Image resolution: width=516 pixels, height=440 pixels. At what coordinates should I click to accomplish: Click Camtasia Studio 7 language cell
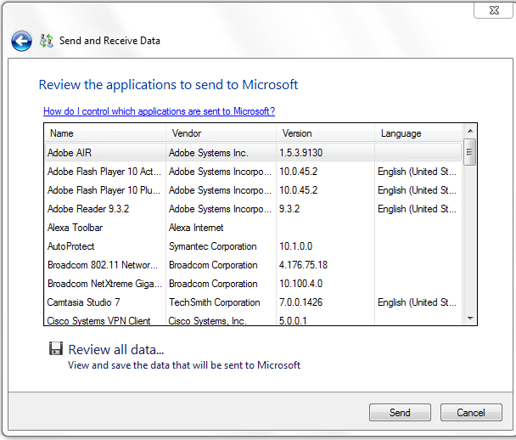click(417, 302)
